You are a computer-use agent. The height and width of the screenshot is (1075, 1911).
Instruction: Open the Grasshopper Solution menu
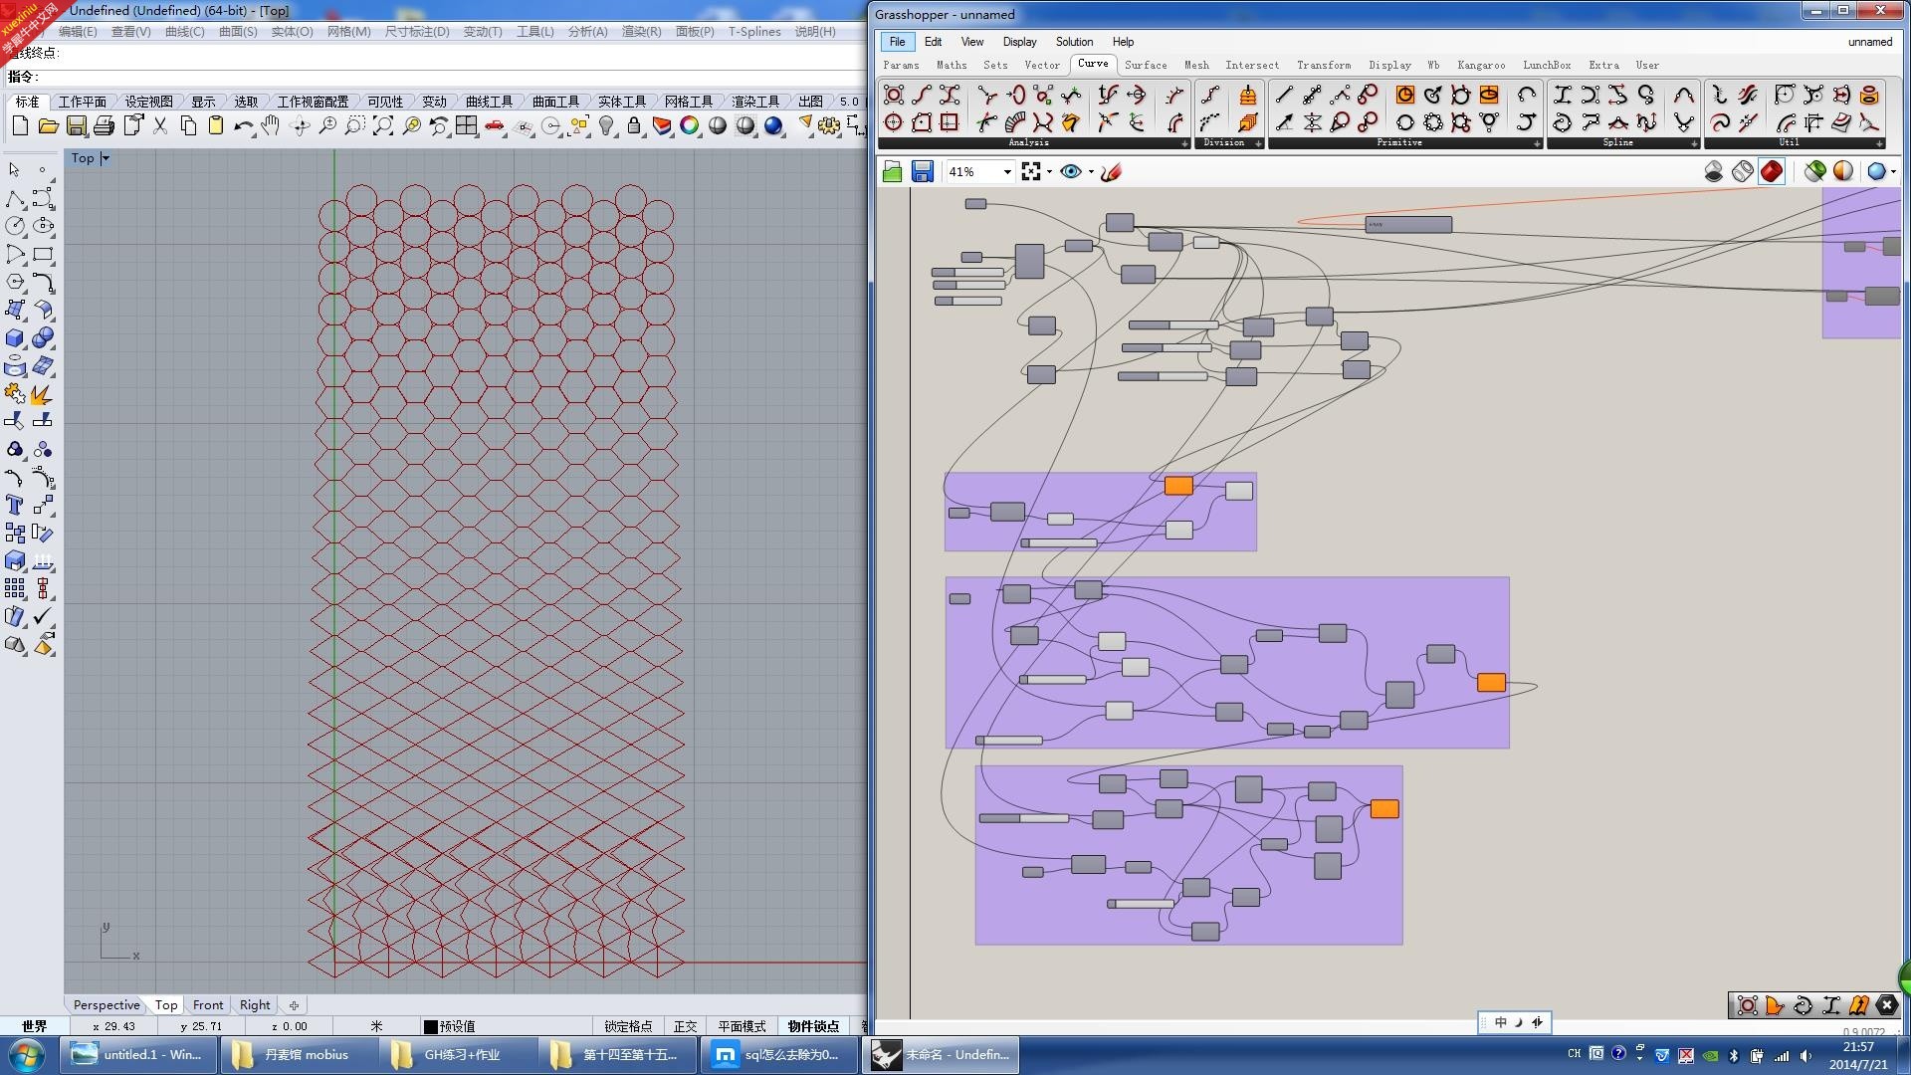click(x=1074, y=42)
